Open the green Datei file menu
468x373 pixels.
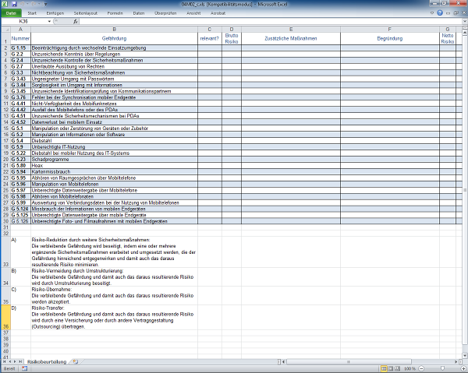coord(11,13)
